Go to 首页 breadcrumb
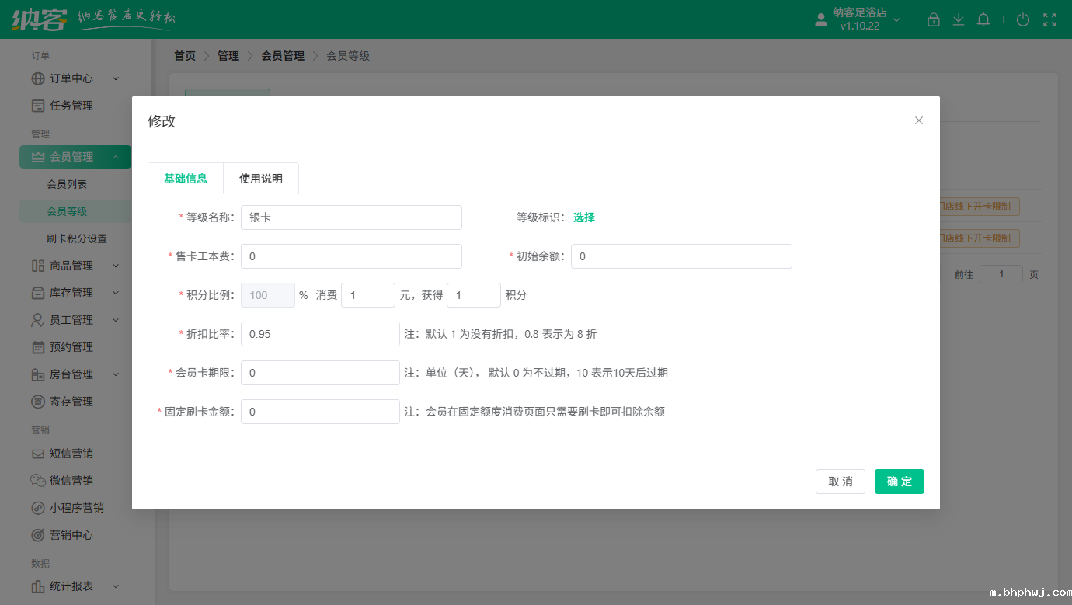This screenshot has height=605, width=1072. click(x=185, y=56)
